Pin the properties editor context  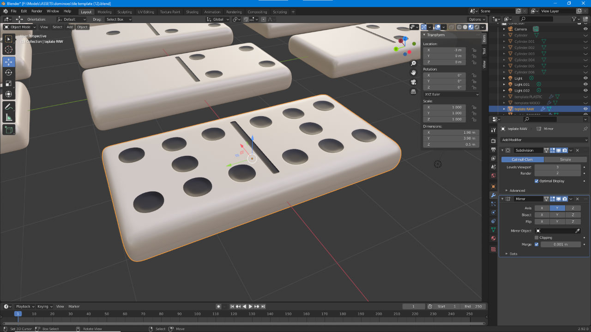click(585, 129)
